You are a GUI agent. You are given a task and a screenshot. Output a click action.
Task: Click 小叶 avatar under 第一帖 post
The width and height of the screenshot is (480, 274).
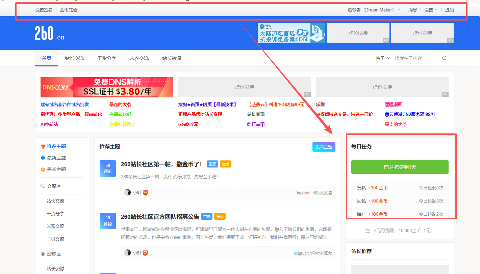pos(127,192)
